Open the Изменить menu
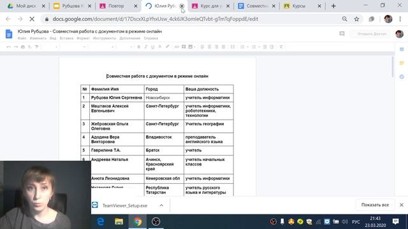Screen dimensions: 408x229 click(38, 38)
